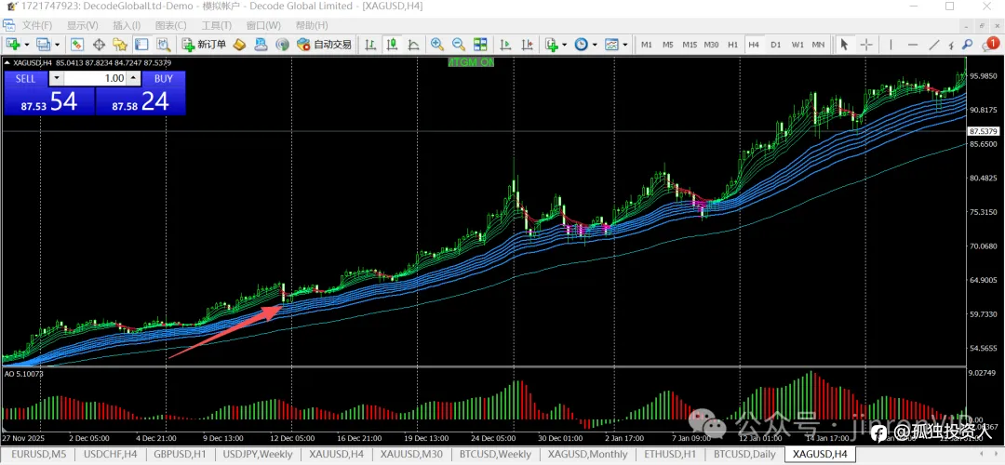The width and height of the screenshot is (1005, 465).
Task: Open the 窗口(W) menu
Action: (x=263, y=26)
